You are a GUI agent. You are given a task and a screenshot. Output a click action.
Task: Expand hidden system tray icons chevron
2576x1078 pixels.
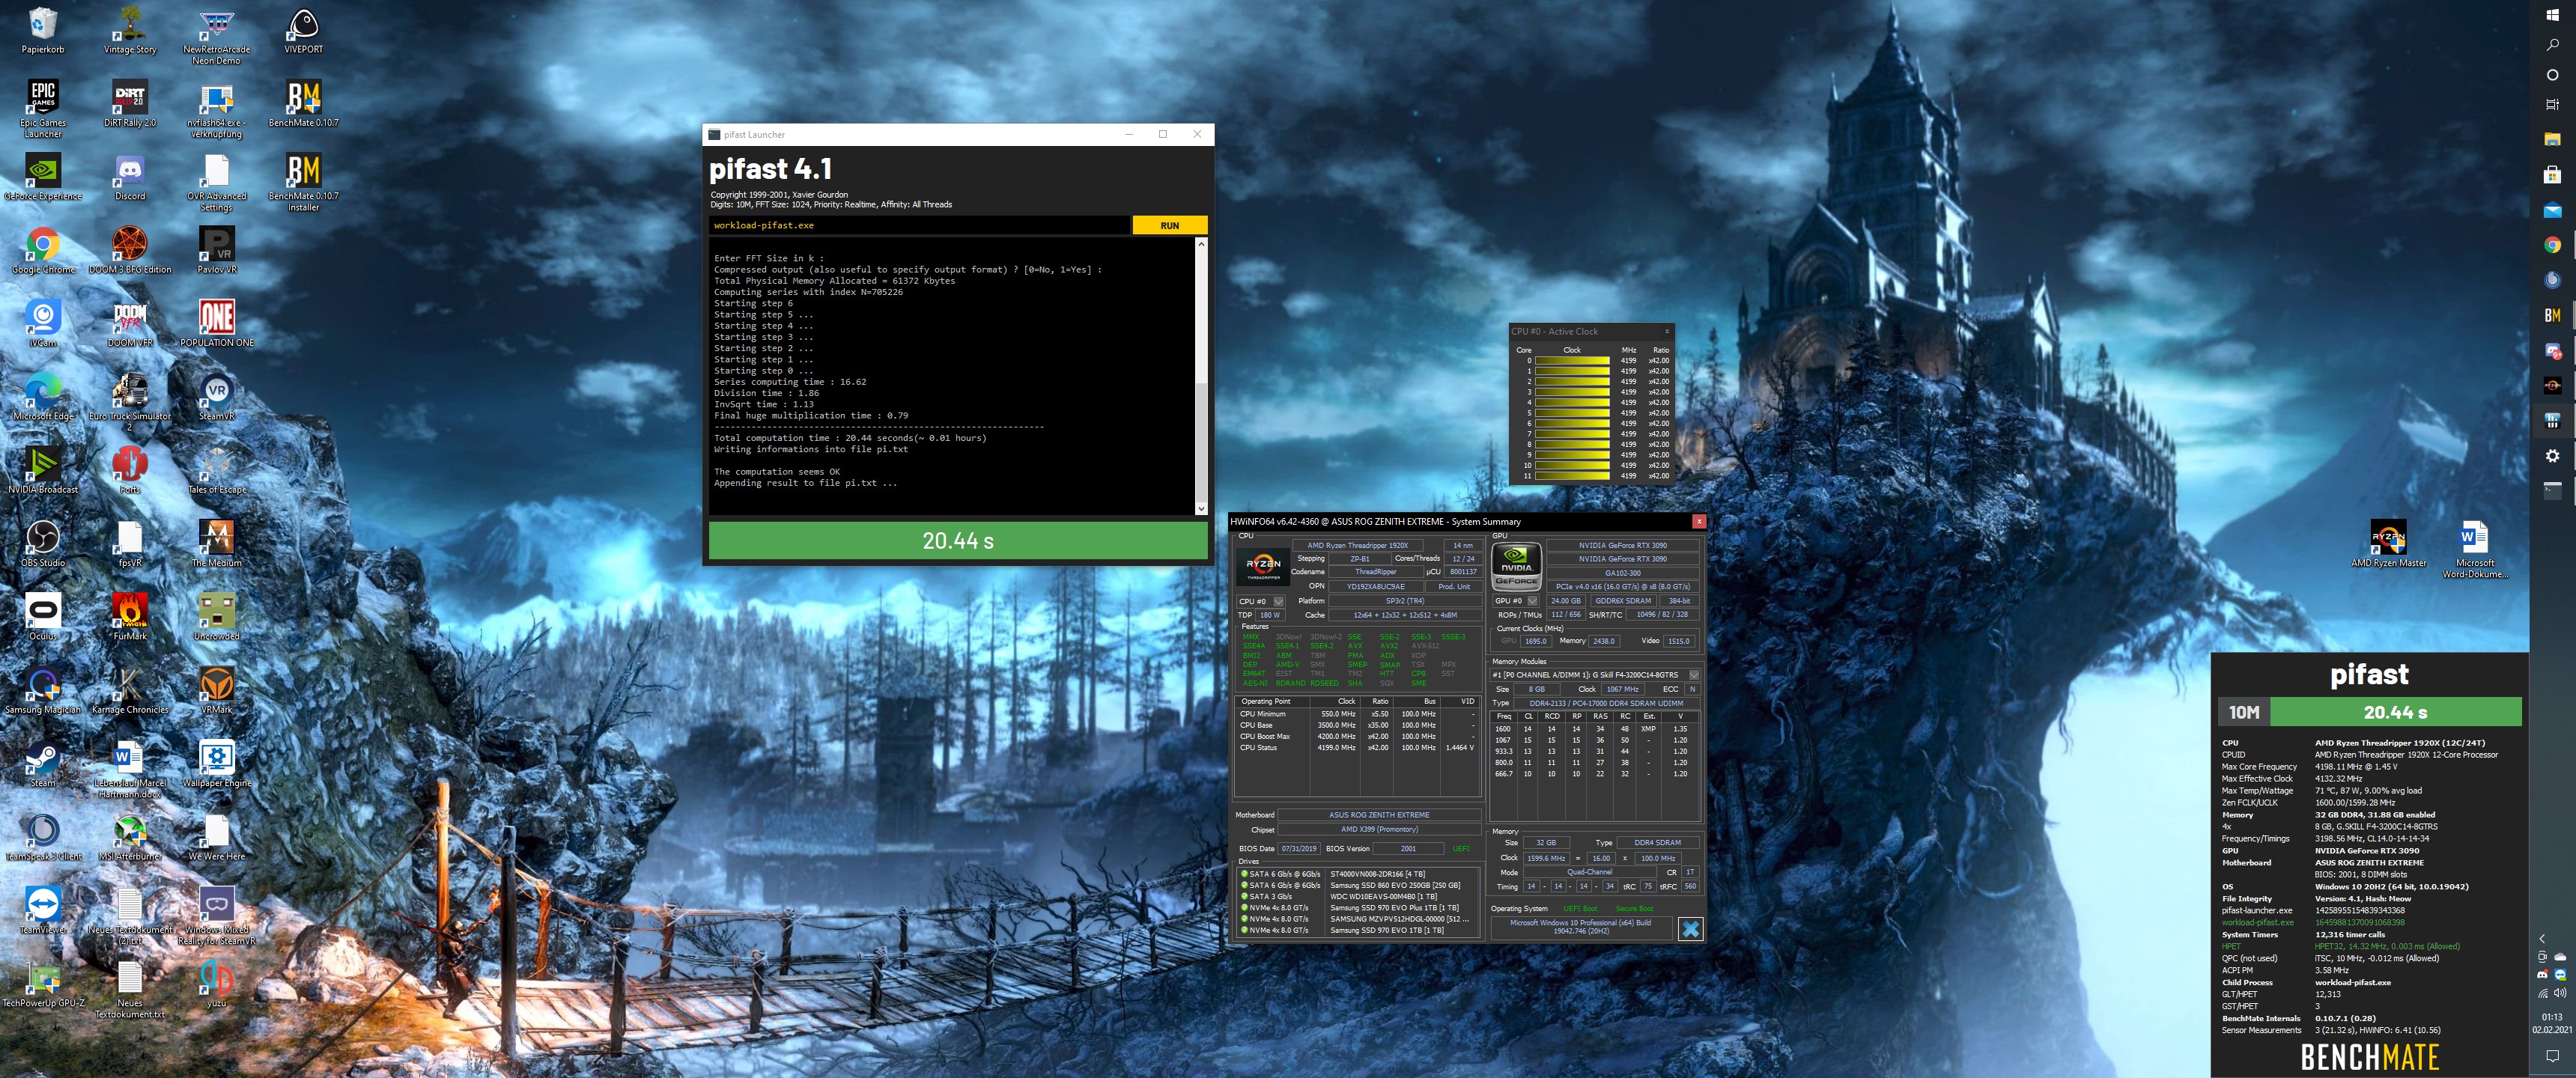[2543, 939]
